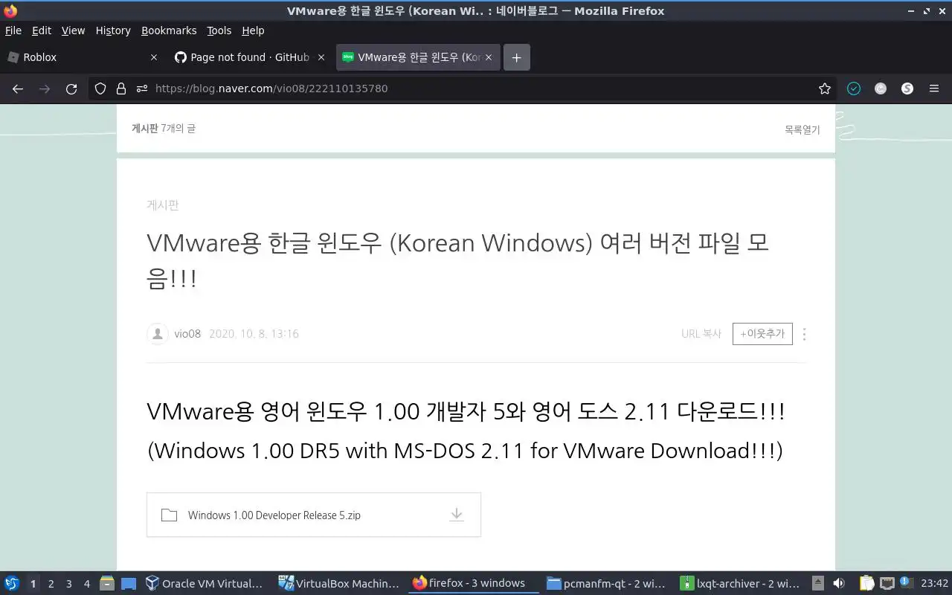952x595 pixels.
Task: Close the Roblox tab
Action: pos(154,57)
